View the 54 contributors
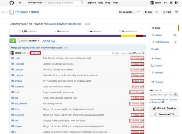 coord(128,31)
